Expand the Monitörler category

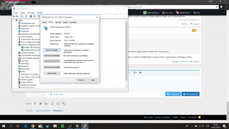click(17, 69)
